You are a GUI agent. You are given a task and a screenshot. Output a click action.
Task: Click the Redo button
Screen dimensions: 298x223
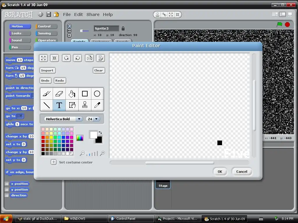60,80
